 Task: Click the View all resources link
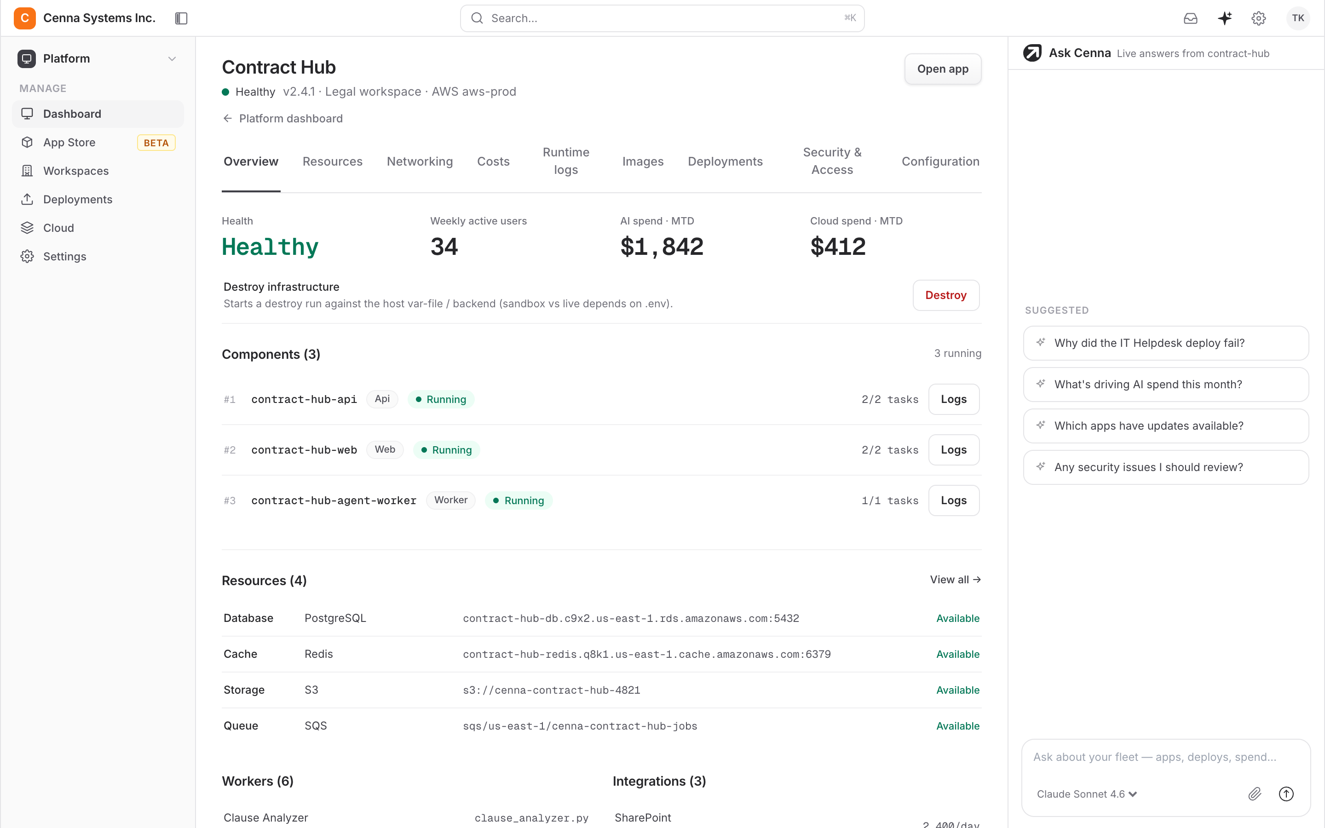955,580
